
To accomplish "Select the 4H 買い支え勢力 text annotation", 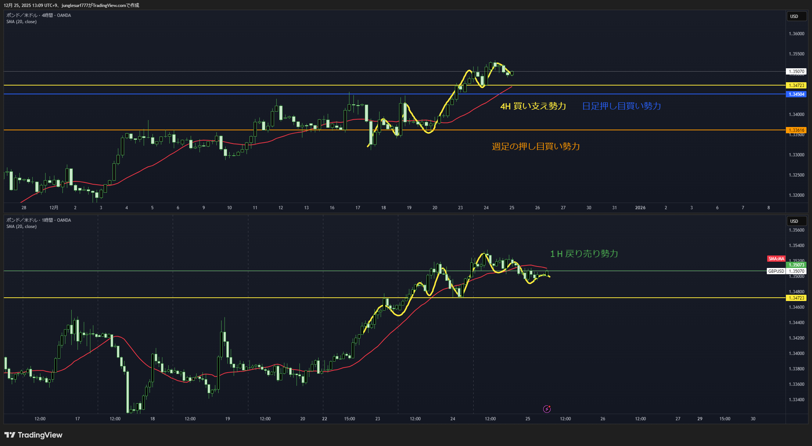I will (533, 106).
